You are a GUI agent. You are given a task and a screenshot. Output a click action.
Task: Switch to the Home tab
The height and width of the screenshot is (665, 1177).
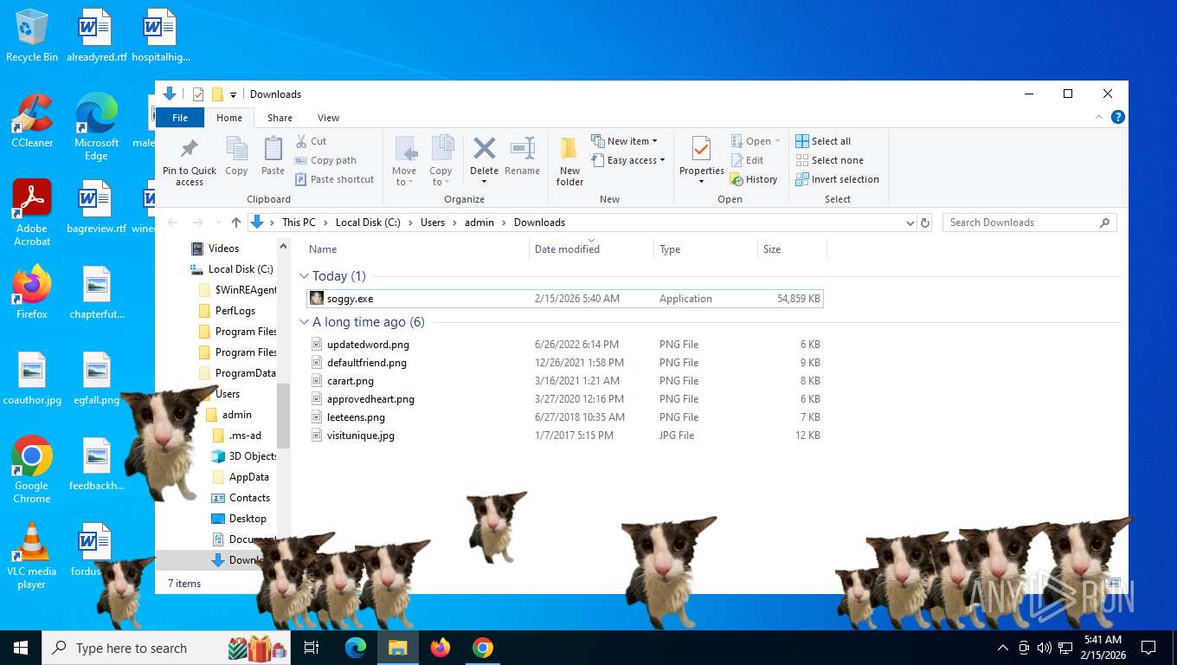tap(229, 118)
